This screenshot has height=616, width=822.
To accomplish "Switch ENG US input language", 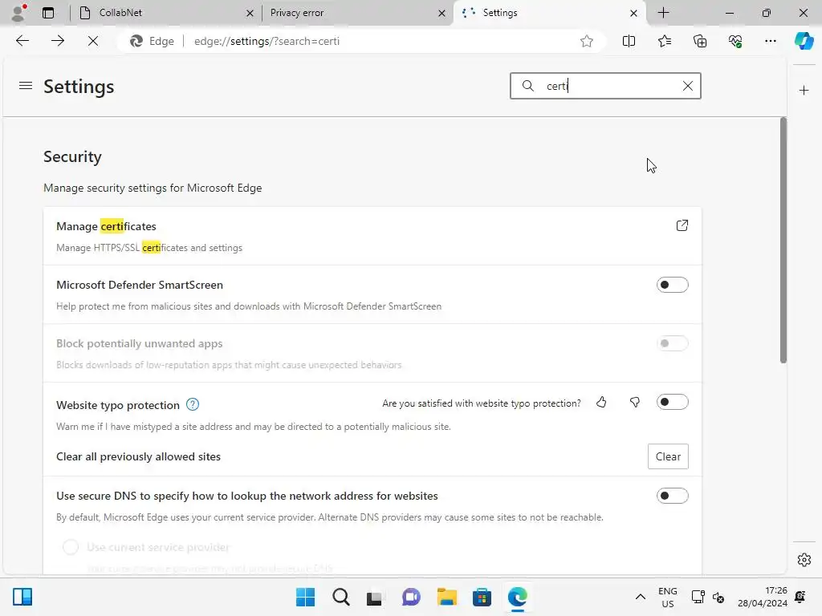I will [667, 597].
